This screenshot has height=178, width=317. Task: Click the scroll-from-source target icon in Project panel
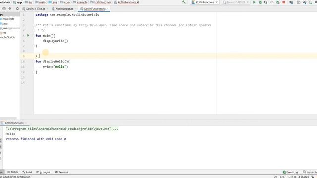(4, 9)
